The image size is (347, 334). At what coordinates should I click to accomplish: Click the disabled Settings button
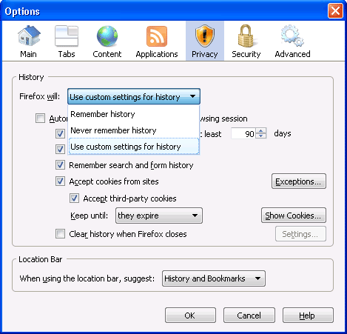point(300,234)
